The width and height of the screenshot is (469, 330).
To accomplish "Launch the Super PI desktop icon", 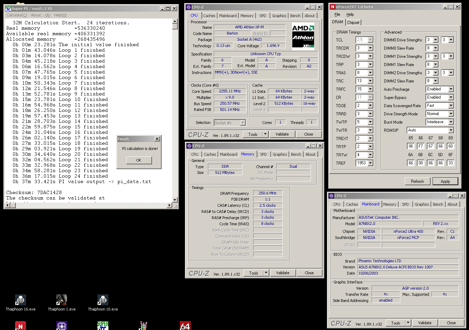I will (x=103, y=326).
